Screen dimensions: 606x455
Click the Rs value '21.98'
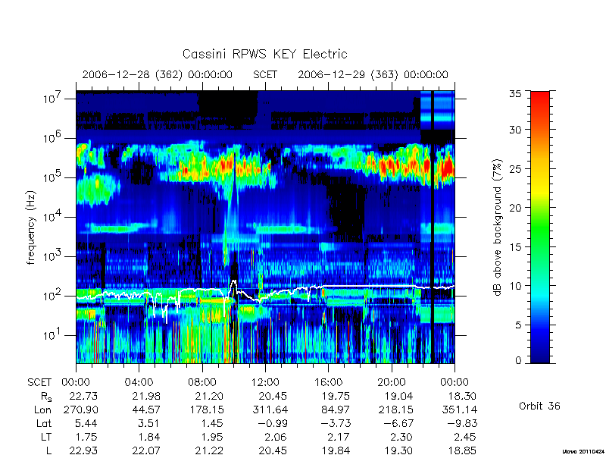[146, 396]
